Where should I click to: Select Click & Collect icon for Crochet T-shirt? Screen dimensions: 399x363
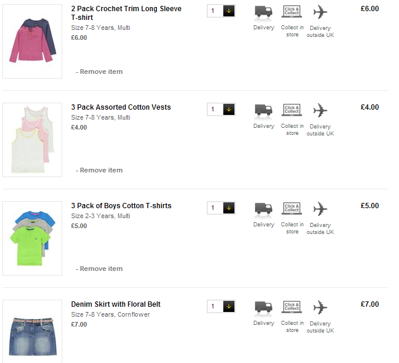point(291,11)
